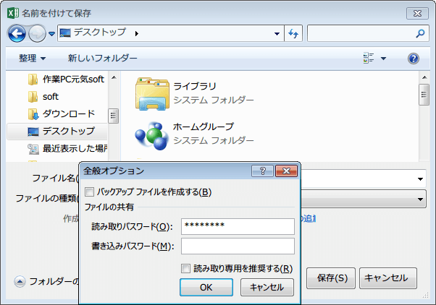Close the 全般オプション dialog
This screenshot has width=436, height=305.
(x=286, y=171)
